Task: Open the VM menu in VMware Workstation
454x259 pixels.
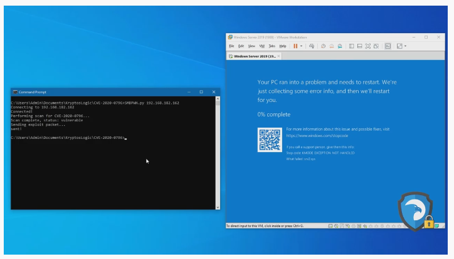Action: [x=261, y=46]
